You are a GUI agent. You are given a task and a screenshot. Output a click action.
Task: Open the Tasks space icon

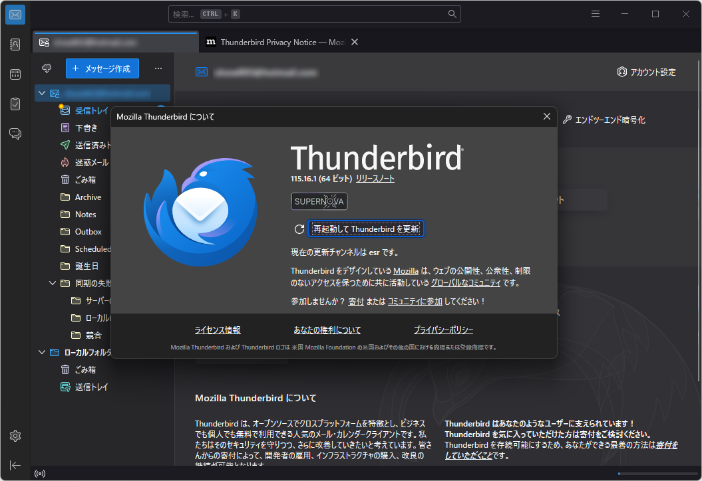tap(15, 104)
